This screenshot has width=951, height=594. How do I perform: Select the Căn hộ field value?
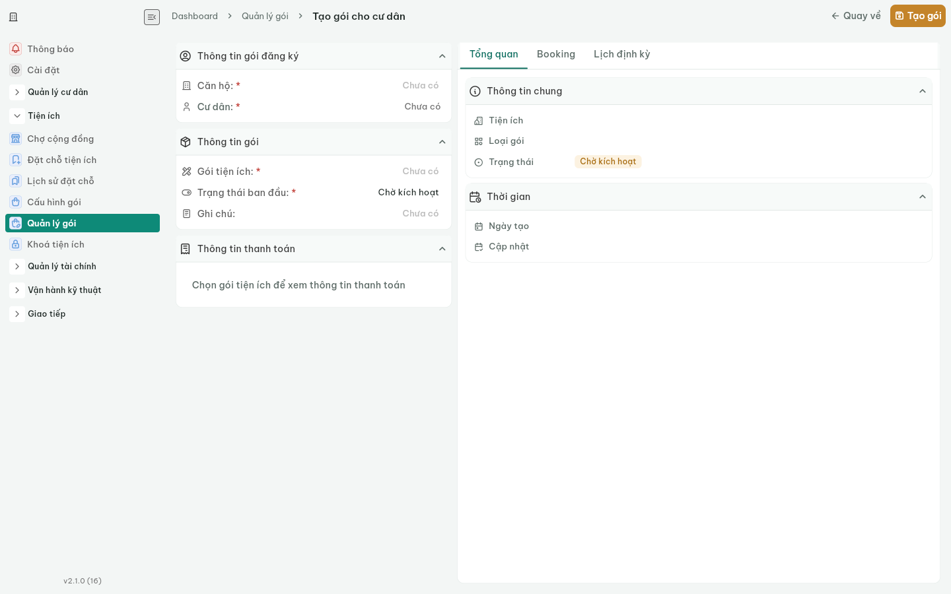coord(421,86)
